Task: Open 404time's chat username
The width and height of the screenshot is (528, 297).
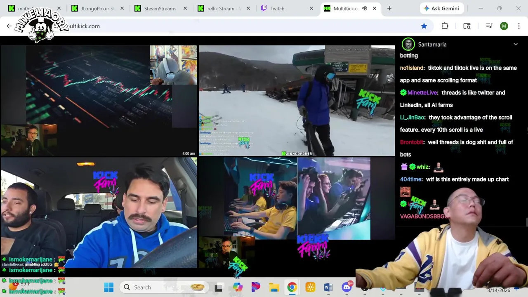Action: tap(411, 179)
